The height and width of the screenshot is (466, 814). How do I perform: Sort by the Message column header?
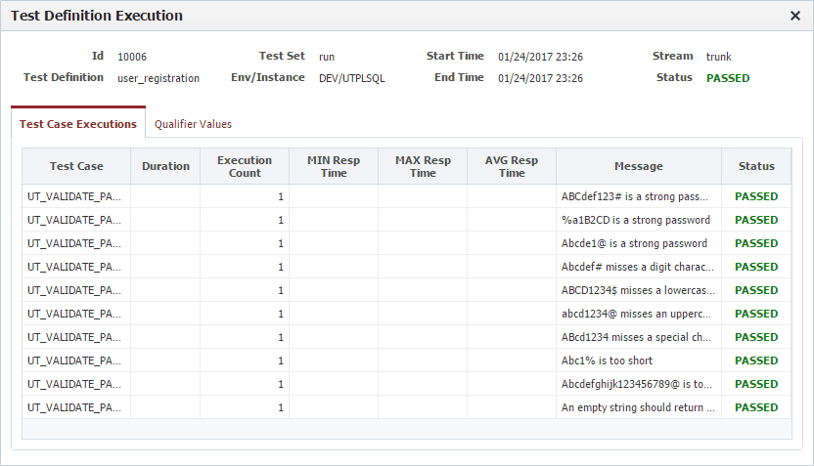coord(639,166)
